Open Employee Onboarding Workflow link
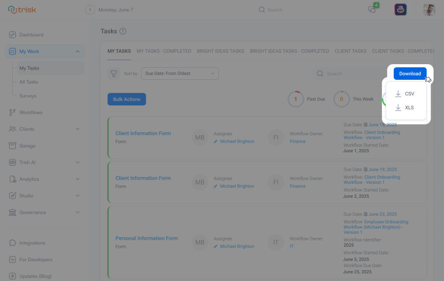This screenshot has width=444, height=281. click(x=376, y=227)
